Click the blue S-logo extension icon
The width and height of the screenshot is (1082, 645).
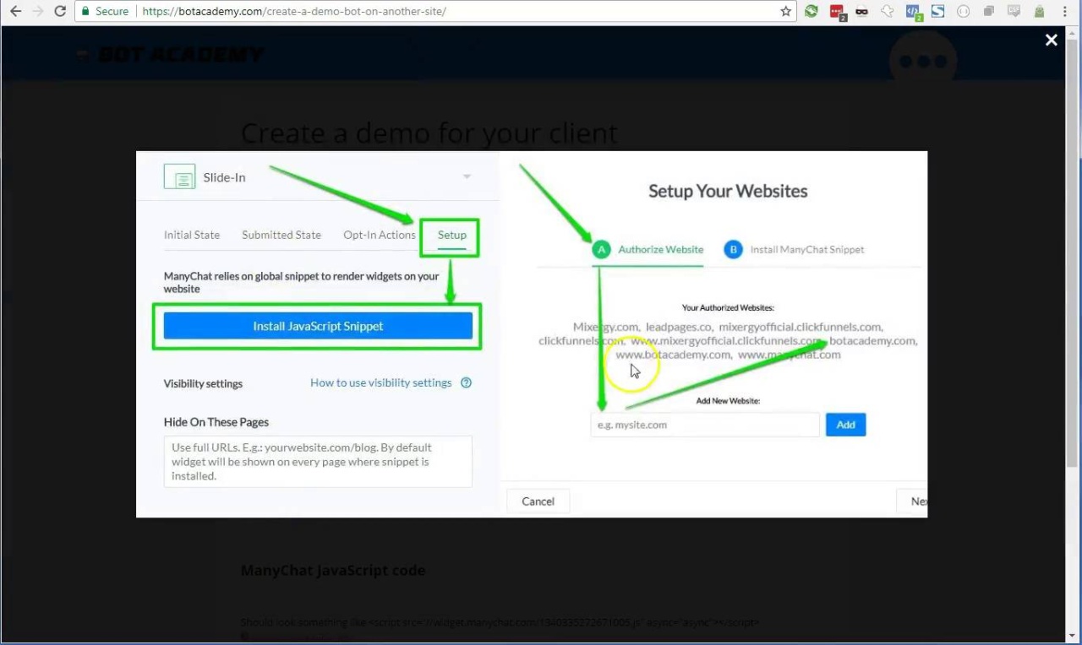[x=937, y=12]
